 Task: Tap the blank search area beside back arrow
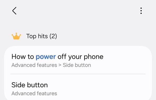click(x=77, y=11)
